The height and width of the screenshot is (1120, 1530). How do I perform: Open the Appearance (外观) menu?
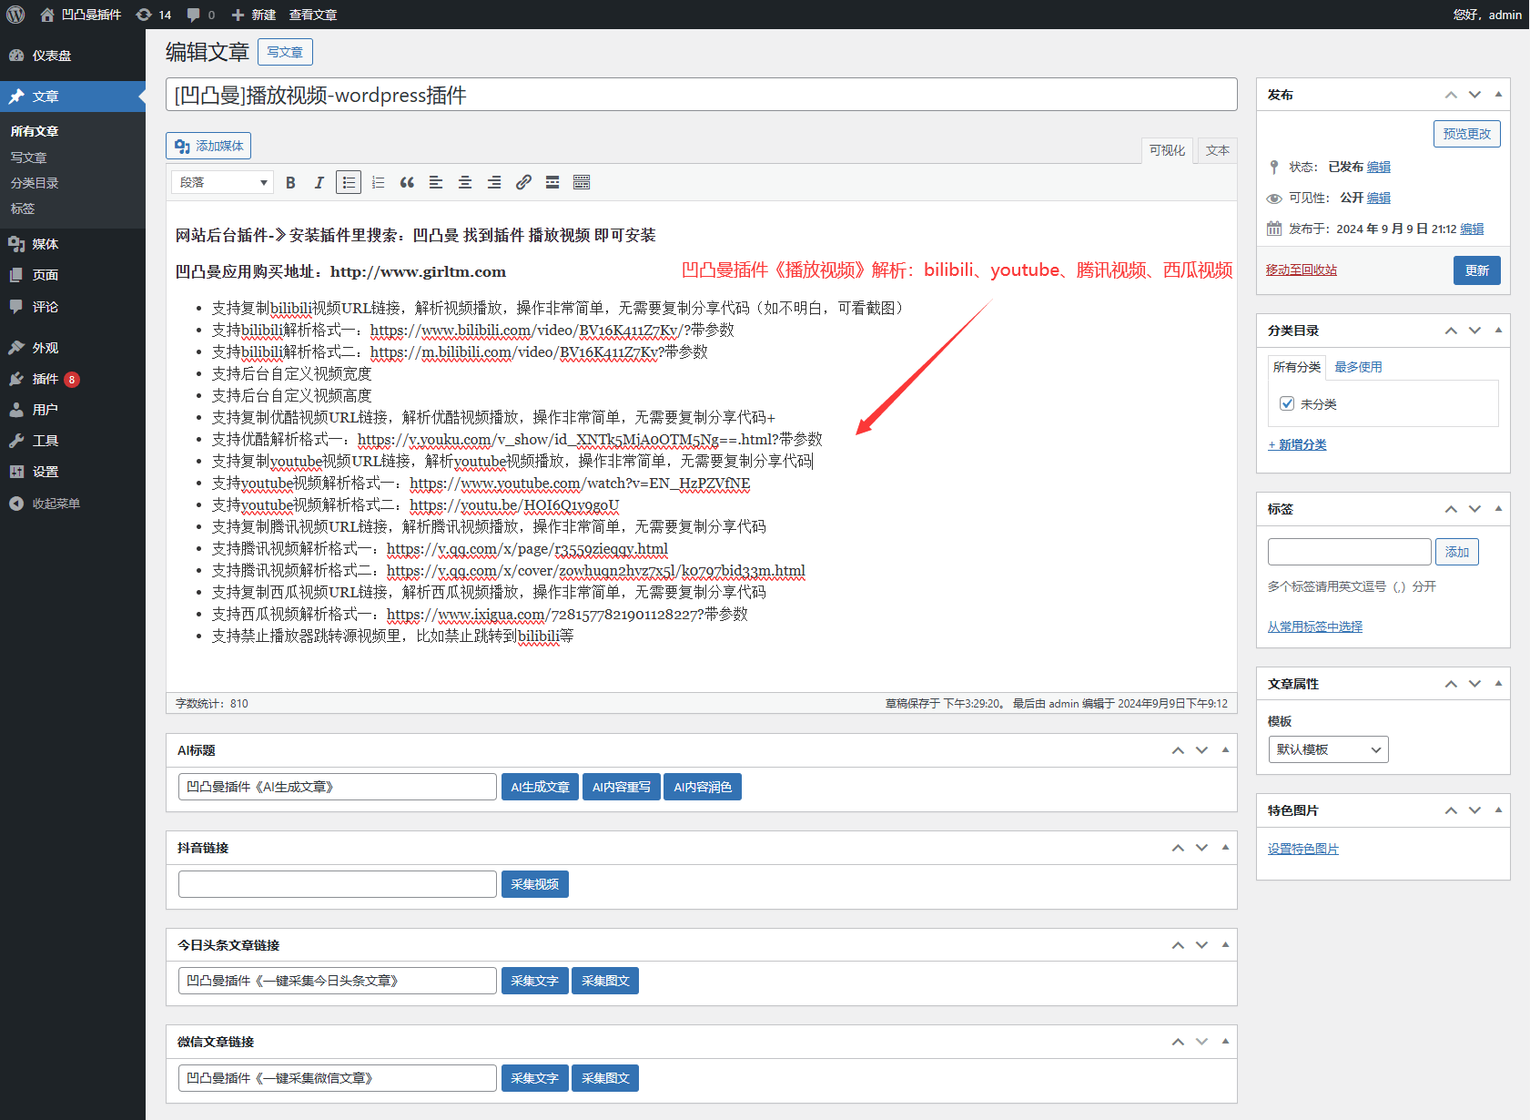(73, 348)
